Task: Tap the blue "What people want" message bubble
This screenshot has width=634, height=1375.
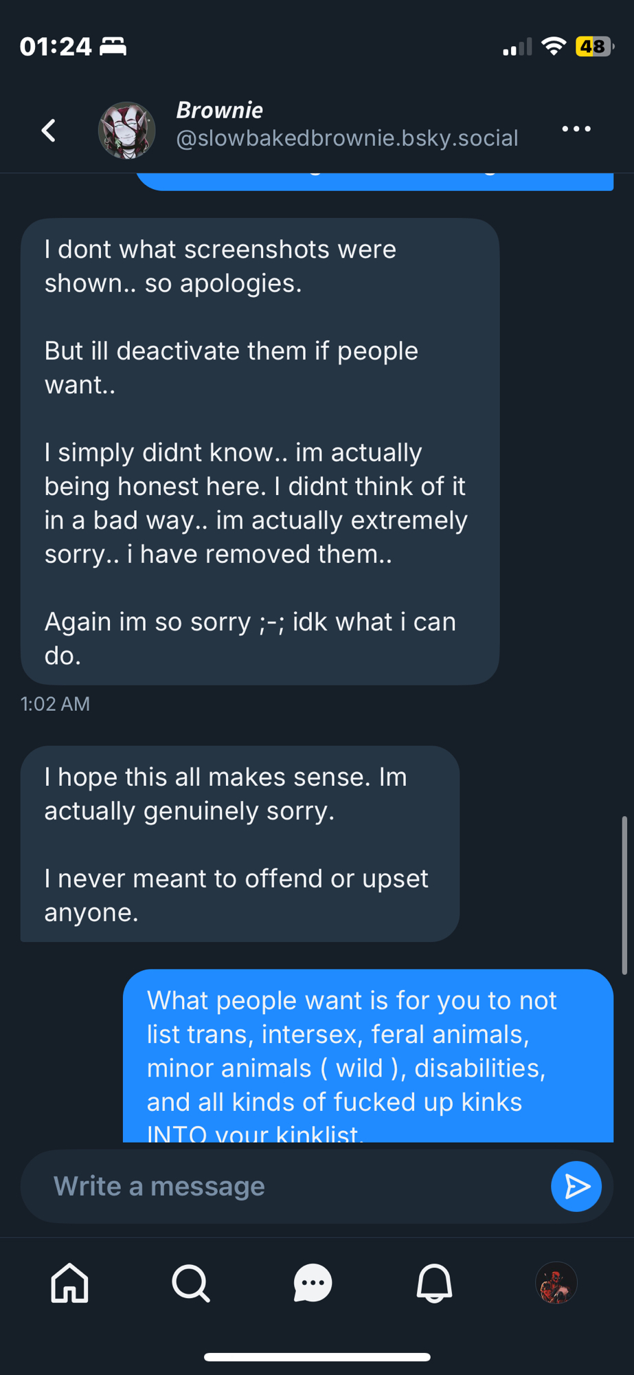Action: 368,1055
